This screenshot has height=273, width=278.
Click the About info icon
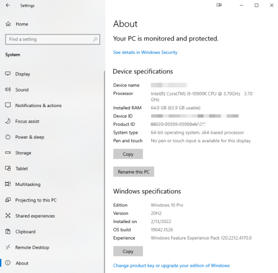[x=8, y=263]
